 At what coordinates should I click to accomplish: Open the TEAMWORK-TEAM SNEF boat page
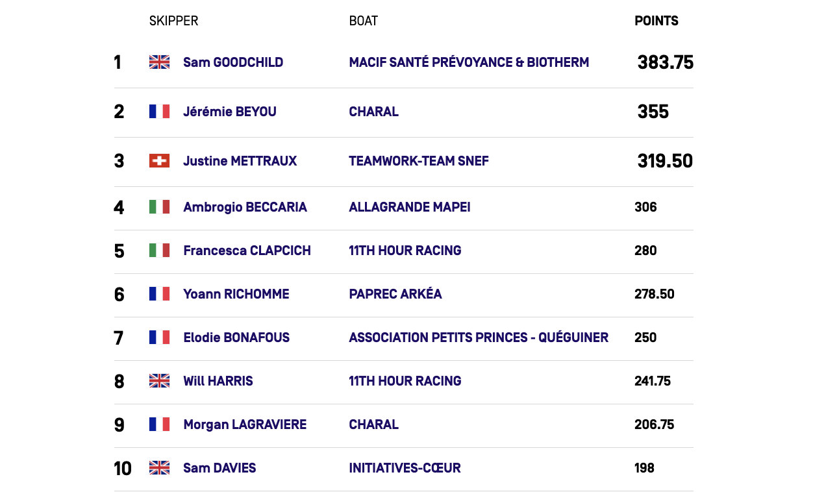419,161
